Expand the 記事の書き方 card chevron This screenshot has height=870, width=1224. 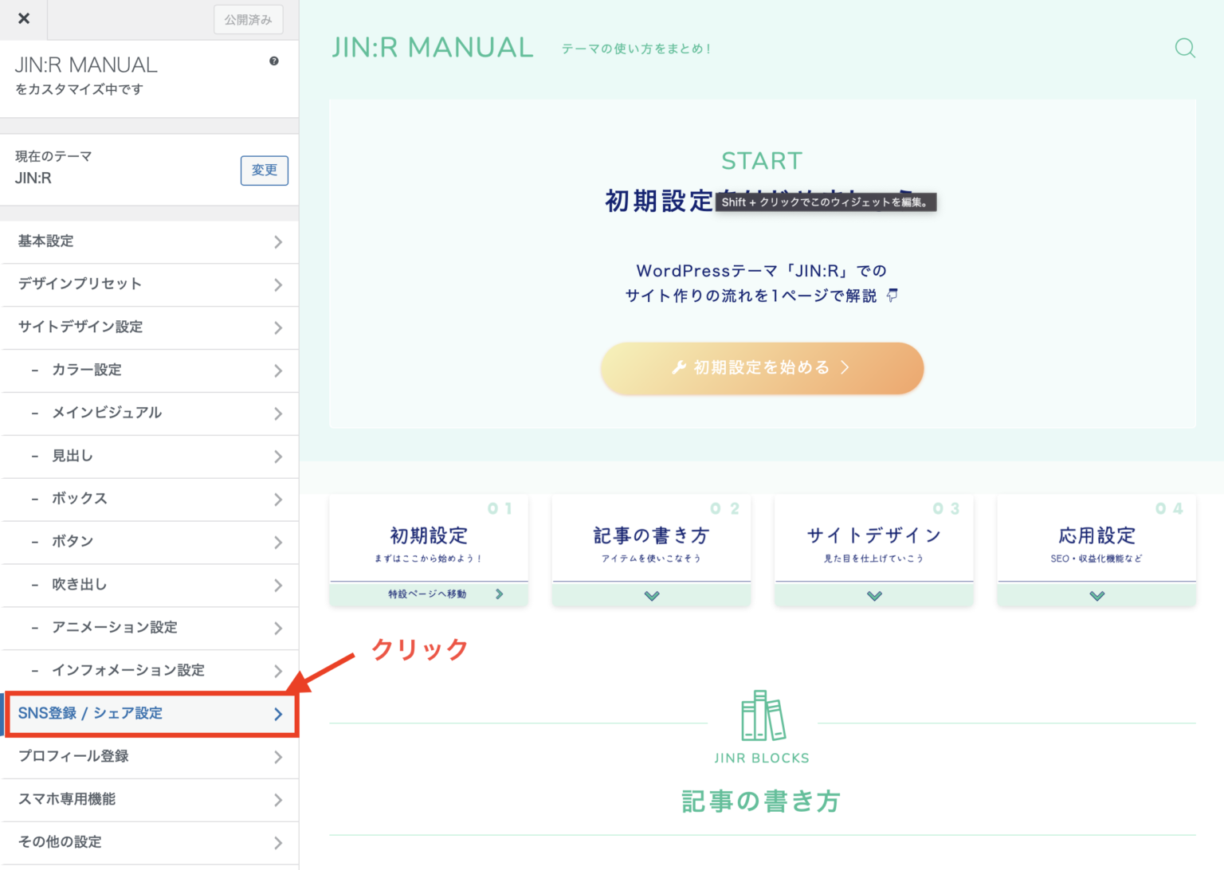coord(651,595)
